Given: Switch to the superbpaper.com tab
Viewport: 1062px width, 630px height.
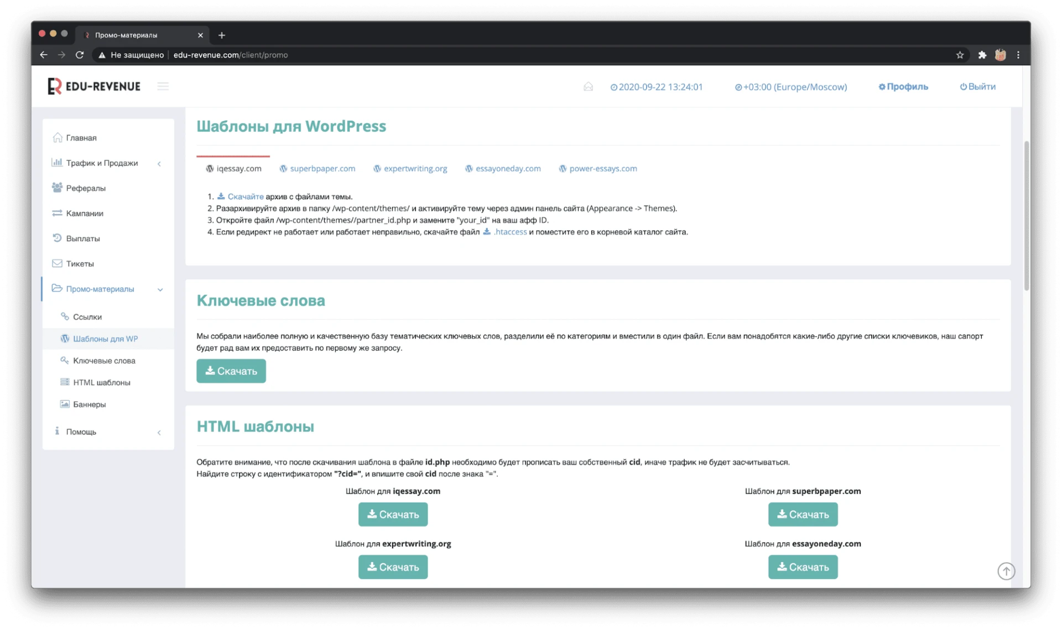Looking at the screenshot, I should [x=317, y=168].
